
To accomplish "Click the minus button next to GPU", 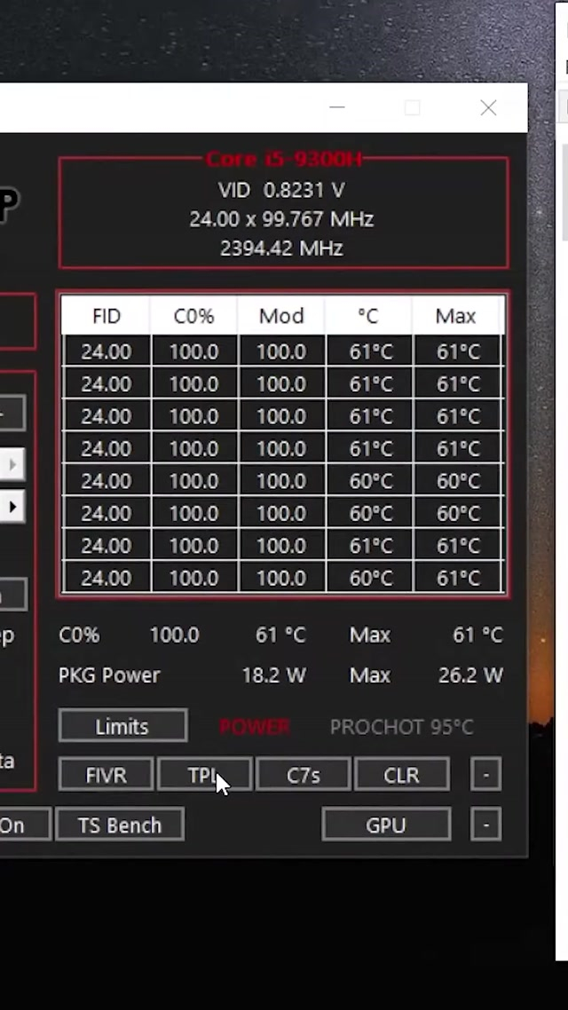I will [x=485, y=825].
